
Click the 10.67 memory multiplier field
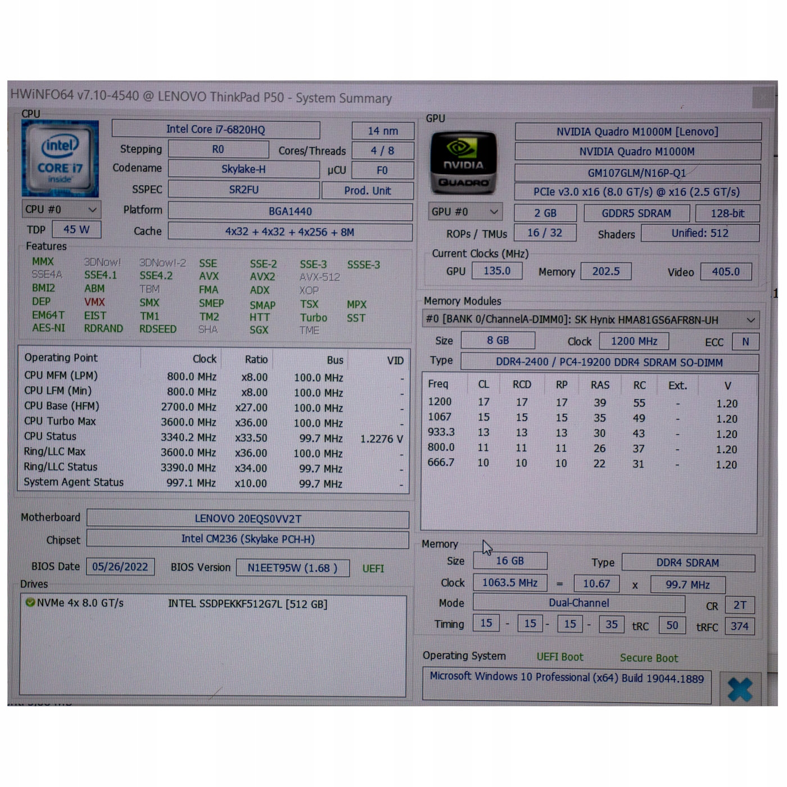[596, 584]
